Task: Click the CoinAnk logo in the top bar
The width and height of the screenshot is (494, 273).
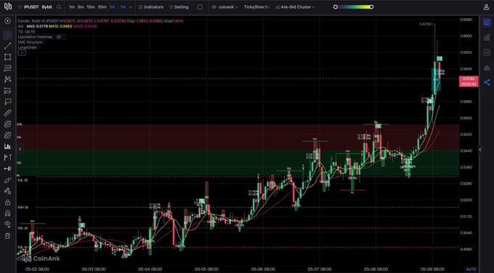Action: (7, 7)
